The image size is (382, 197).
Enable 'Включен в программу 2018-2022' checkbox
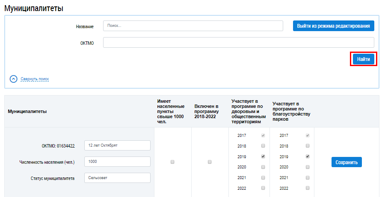click(x=210, y=162)
